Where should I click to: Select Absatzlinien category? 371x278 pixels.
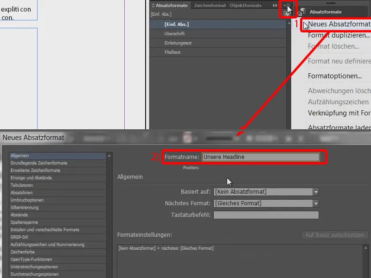point(58,193)
